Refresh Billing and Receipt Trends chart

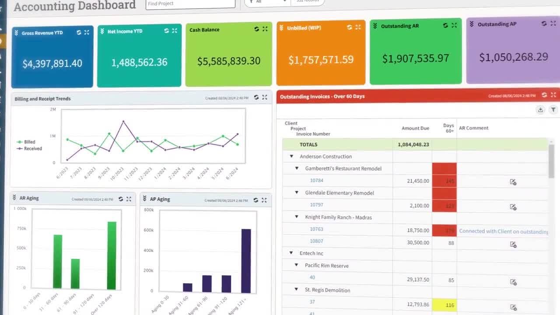(256, 97)
